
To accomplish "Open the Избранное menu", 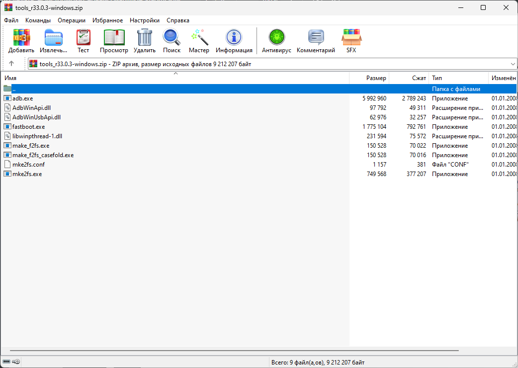I will coord(108,20).
